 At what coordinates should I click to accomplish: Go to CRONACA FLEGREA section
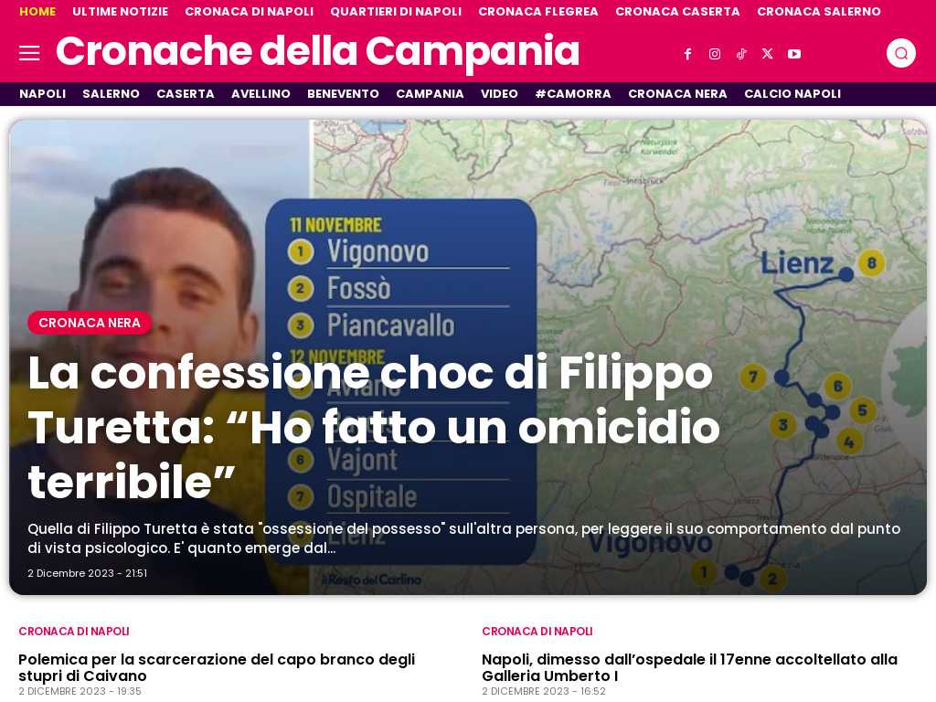click(537, 11)
